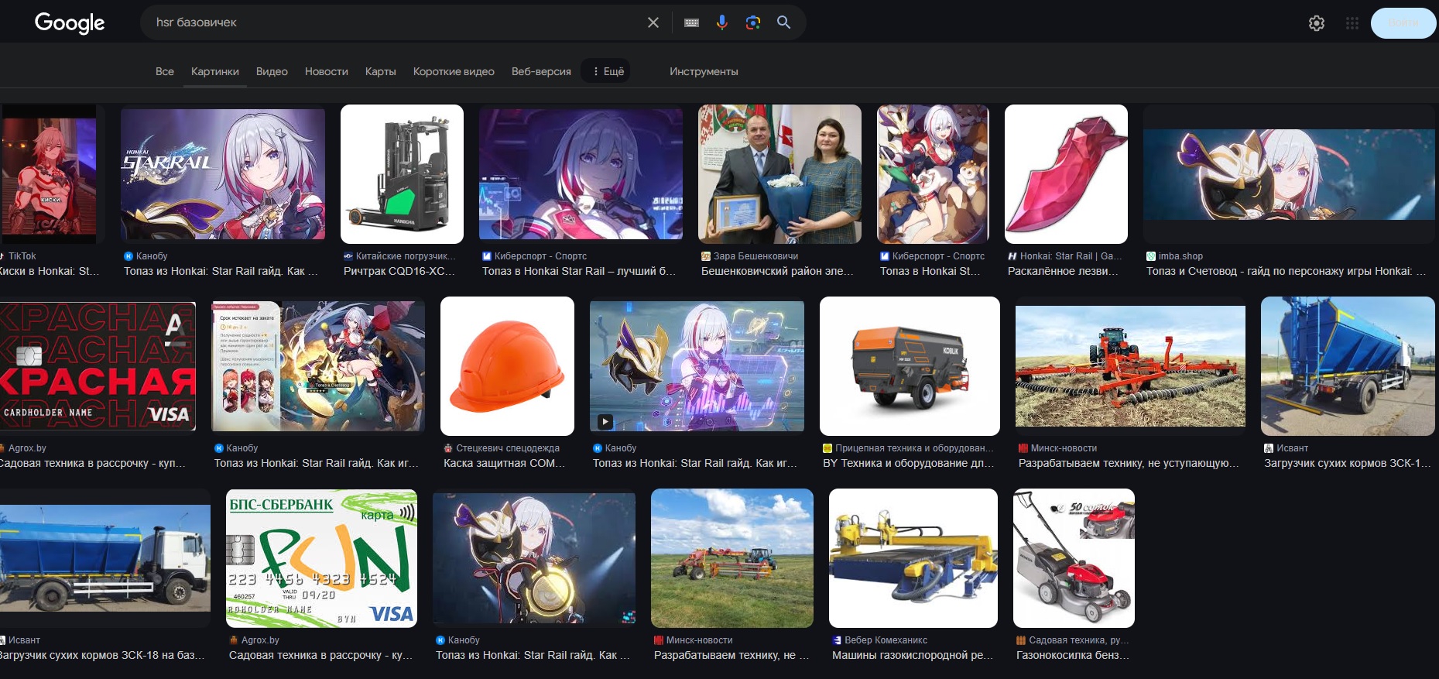Screen dimensions: 1439x679
Task: Select the Веб-версия tab
Action: tap(541, 71)
